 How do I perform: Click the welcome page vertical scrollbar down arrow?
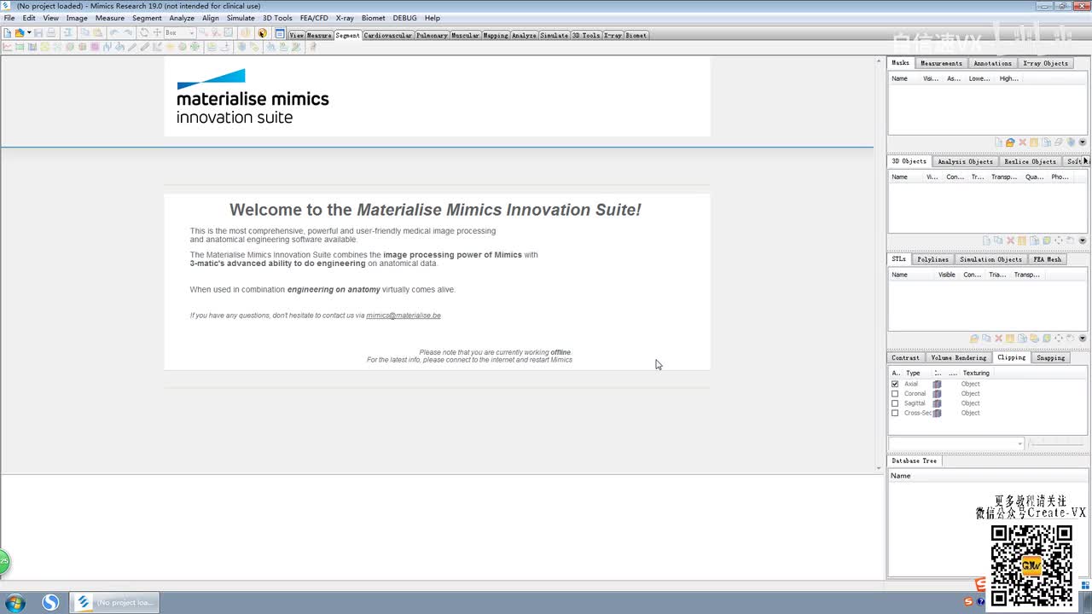[x=879, y=468]
